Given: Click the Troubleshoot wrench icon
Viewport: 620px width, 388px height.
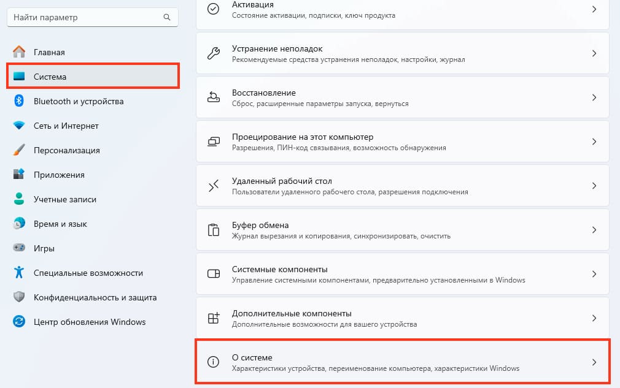Looking at the screenshot, I should click(214, 53).
